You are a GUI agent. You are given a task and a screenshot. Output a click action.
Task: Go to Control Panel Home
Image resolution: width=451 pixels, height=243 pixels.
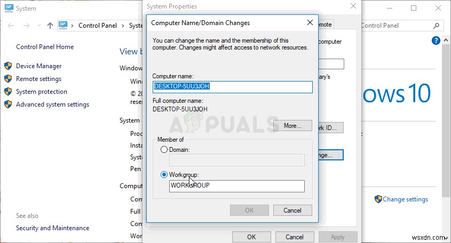coord(45,47)
